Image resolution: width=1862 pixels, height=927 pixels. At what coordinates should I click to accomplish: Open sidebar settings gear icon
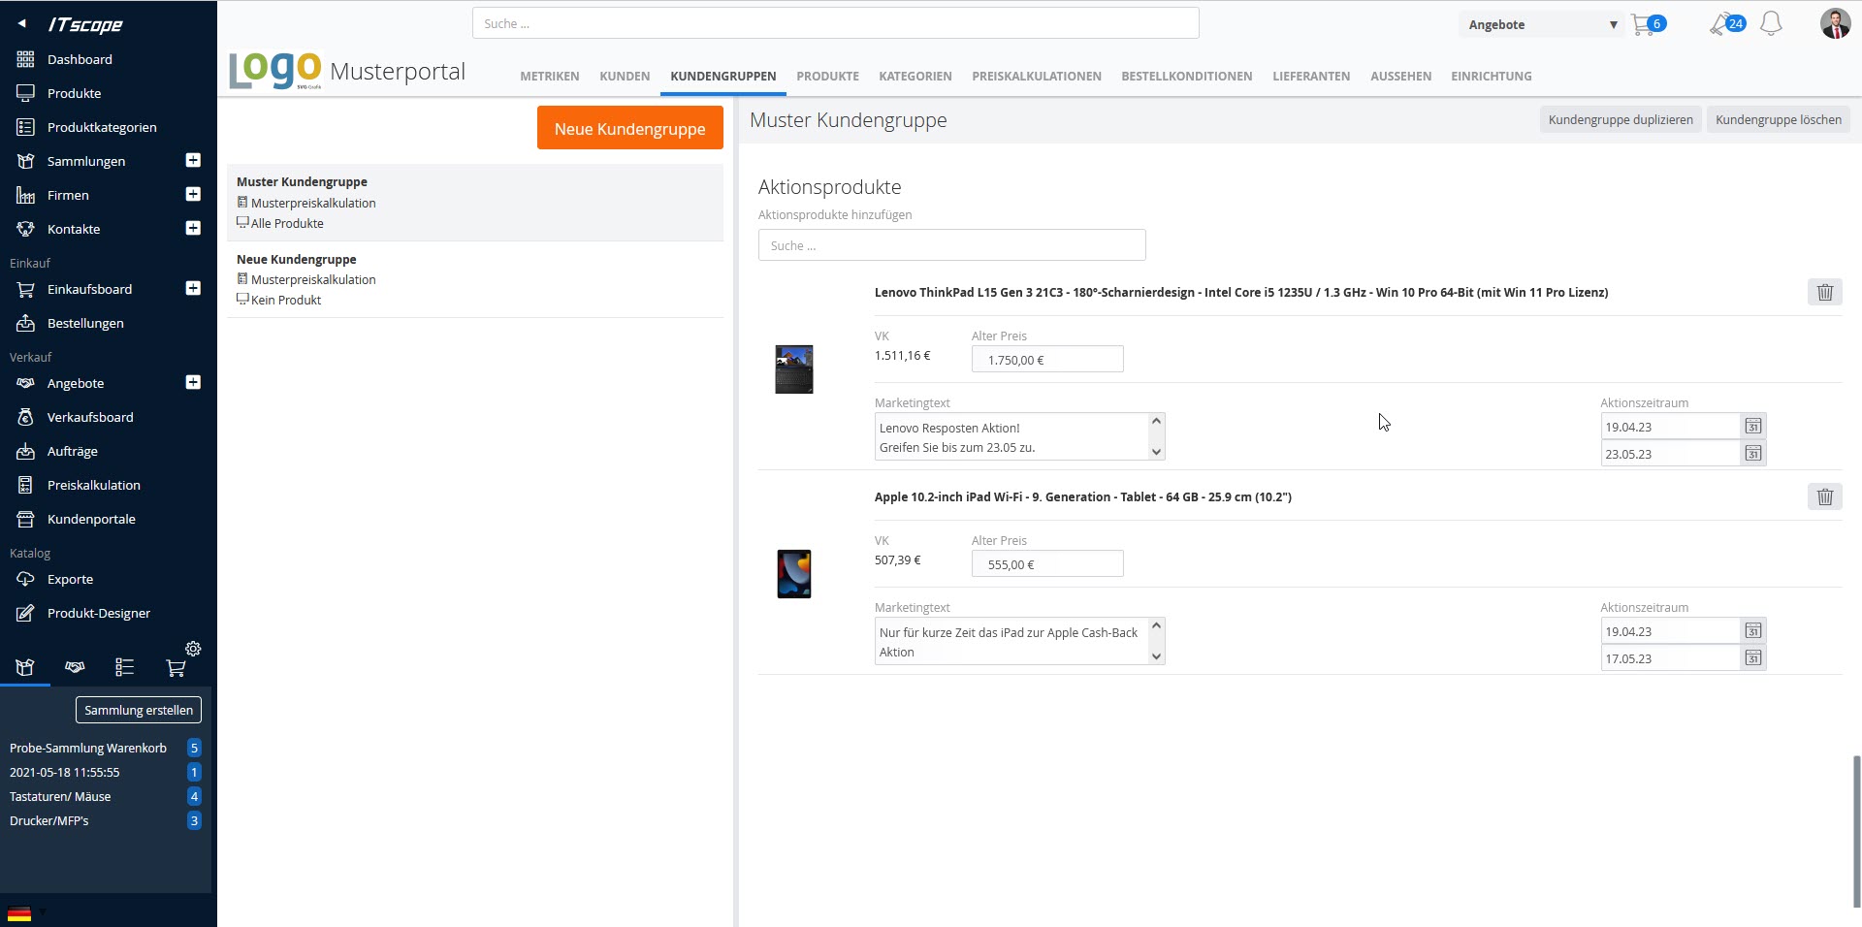click(193, 649)
